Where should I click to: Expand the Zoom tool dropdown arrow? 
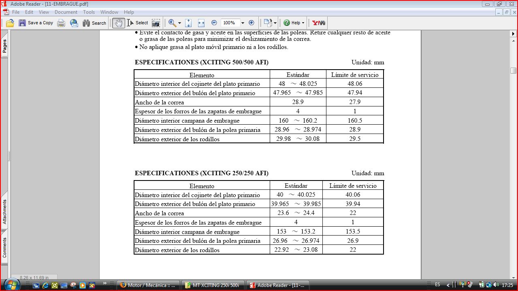pyautogui.click(x=179, y=23)
